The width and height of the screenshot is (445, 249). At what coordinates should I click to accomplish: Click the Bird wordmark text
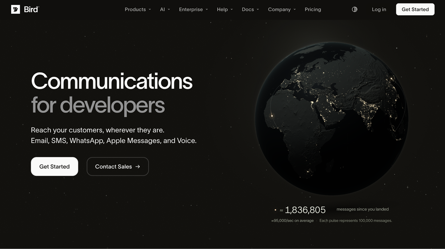click(x=31, y=9)
